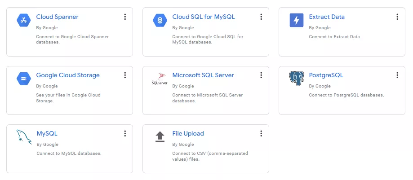
Task: Select the Cloud Spanner connector title
Action: [x=57, y=17]
